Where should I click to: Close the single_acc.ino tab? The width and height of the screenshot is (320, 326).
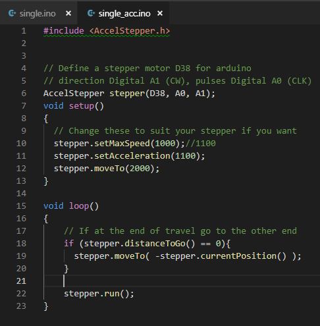[160, 13]
